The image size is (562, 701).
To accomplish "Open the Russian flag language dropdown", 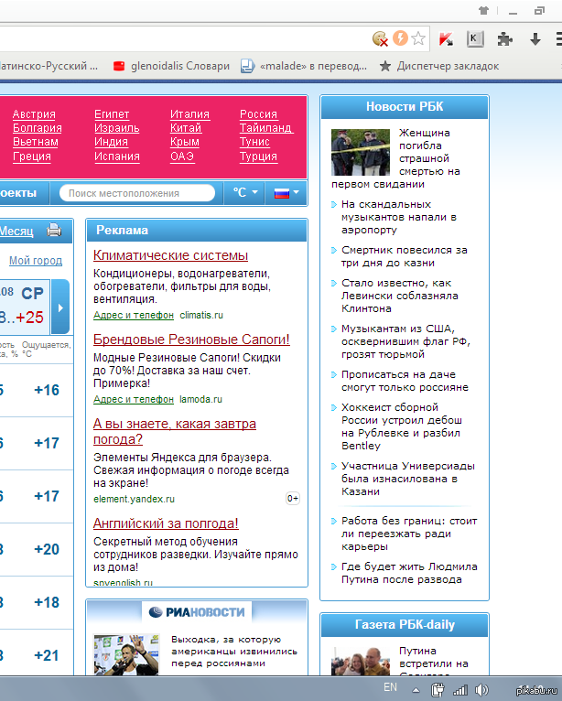I will pyautogui.click(x=286, y=193).
